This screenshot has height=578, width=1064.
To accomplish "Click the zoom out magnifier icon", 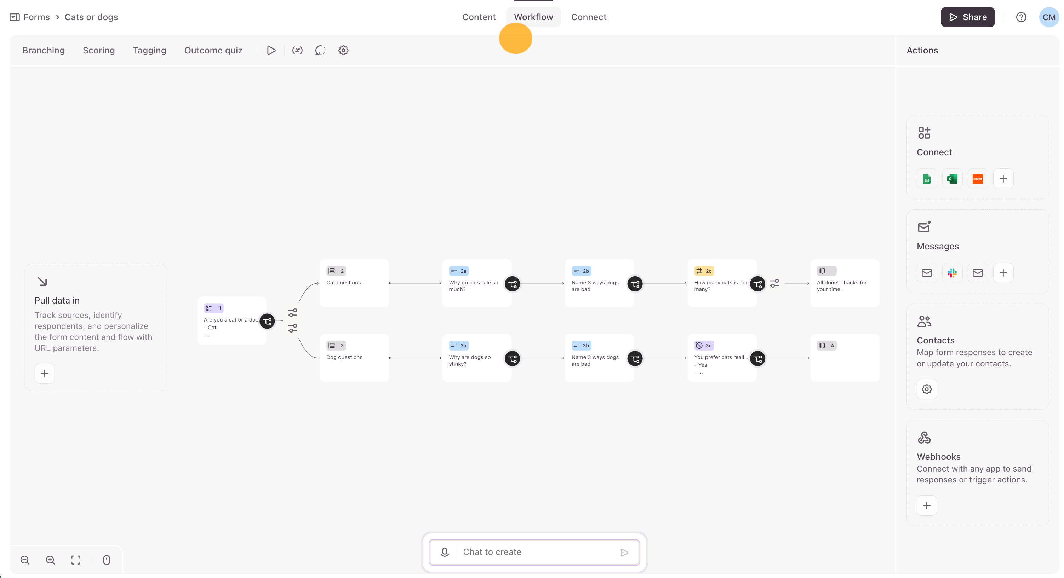I will pyautogui.click(x=25, y=560).
